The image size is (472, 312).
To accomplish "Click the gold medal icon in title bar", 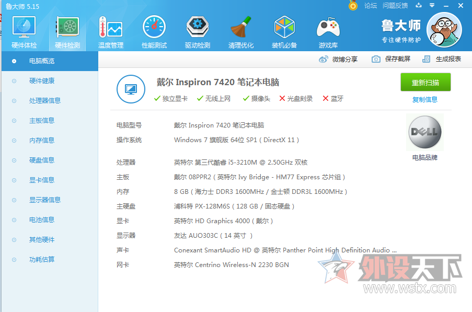I will point(353,5).
